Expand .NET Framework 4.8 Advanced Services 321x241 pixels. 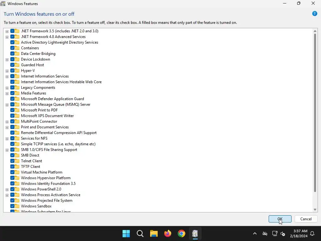(x=7, y=37)
